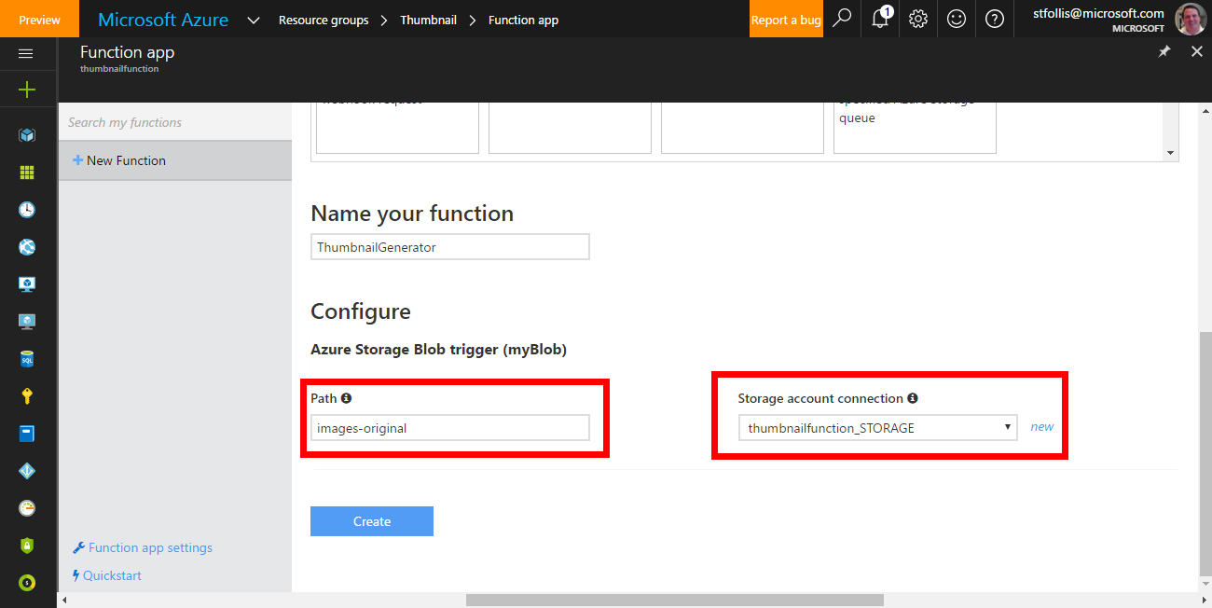Pin the Function app blade

pos(1164,52)
